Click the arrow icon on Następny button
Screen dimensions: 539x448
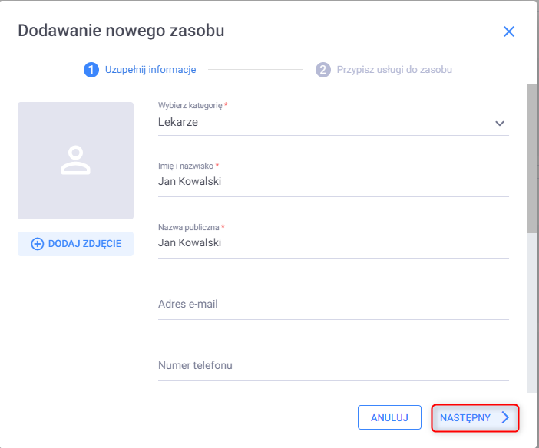pos(504,417)
